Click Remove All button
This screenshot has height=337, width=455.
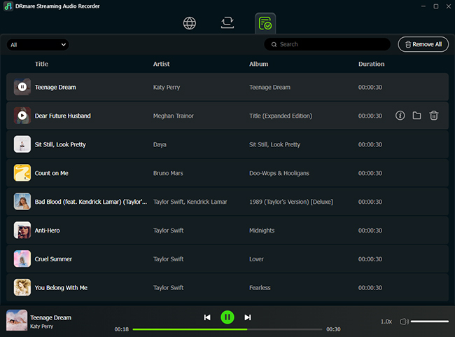(x=423, y=44)
